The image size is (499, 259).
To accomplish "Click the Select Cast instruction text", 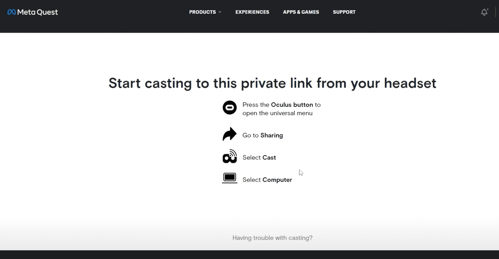I will (259, 157).
